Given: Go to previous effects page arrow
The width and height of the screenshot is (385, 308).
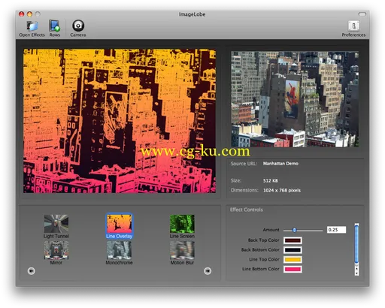Looking at the screenshot, I should (32, 271).
